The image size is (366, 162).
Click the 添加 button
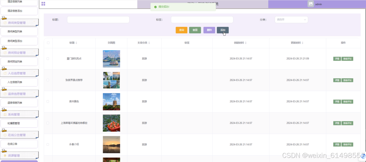223,30
